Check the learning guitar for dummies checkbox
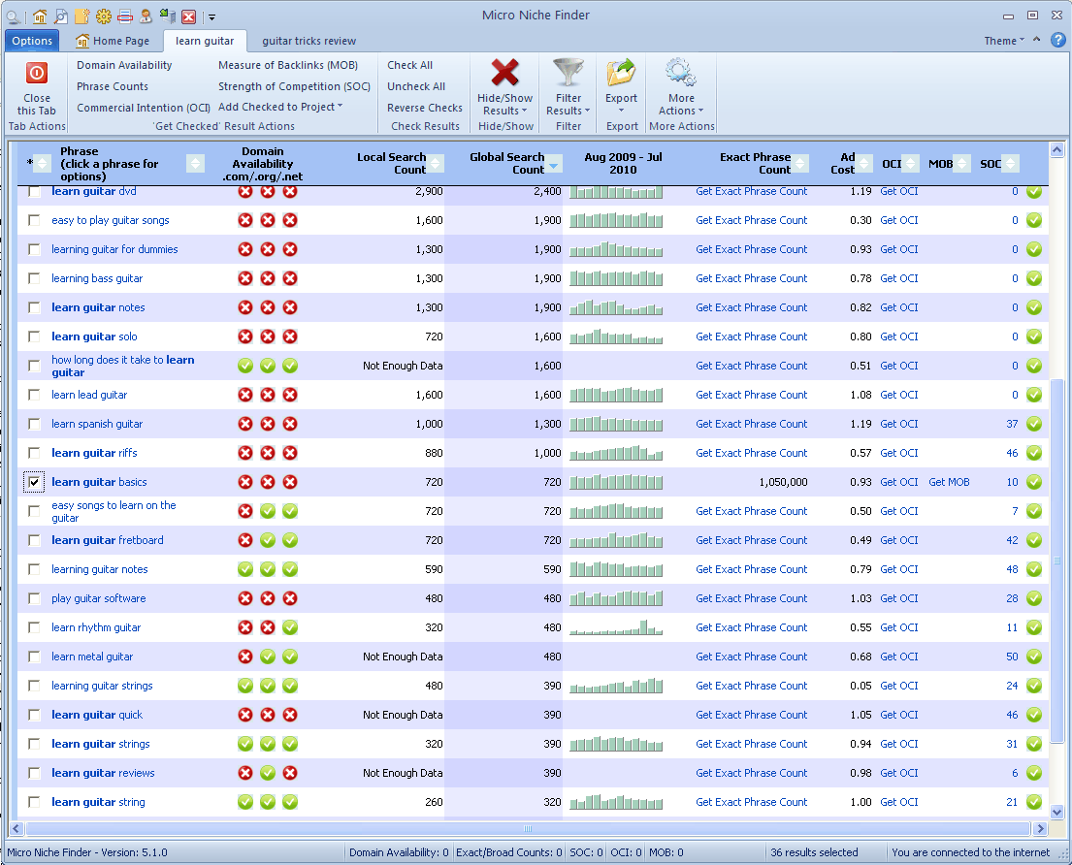 click(34, 249)
